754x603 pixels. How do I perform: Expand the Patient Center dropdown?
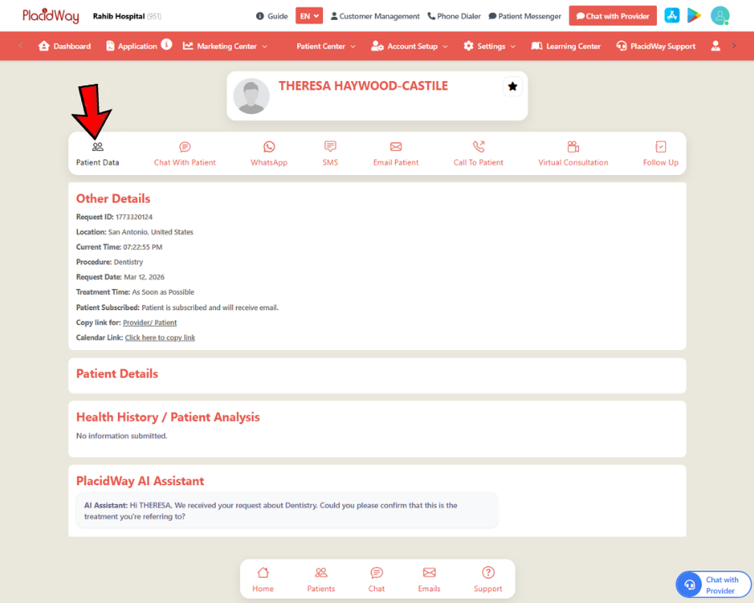326,46
